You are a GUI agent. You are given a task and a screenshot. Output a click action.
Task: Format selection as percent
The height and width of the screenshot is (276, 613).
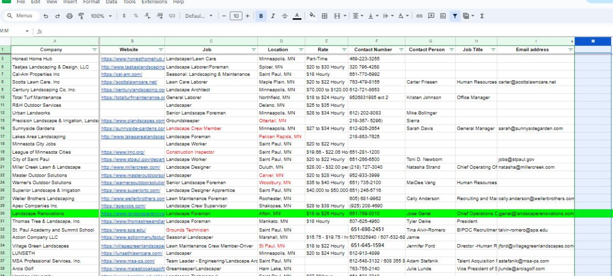(x=136, y=16)
